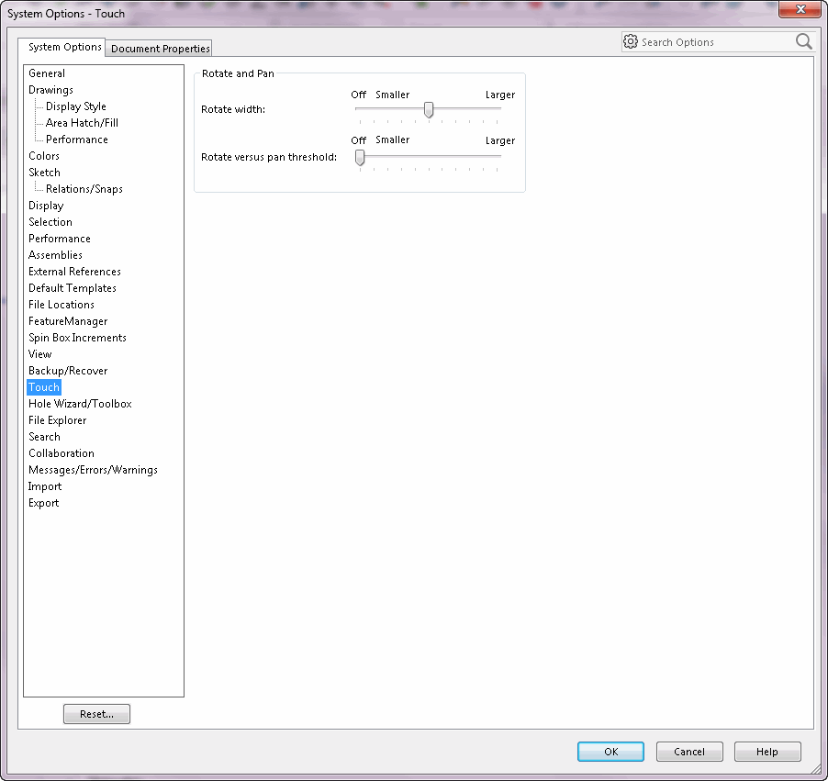
Task: Select External References option
Action: 74,272
